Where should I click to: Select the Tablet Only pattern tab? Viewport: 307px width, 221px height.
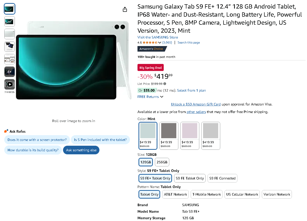(149, 194)
